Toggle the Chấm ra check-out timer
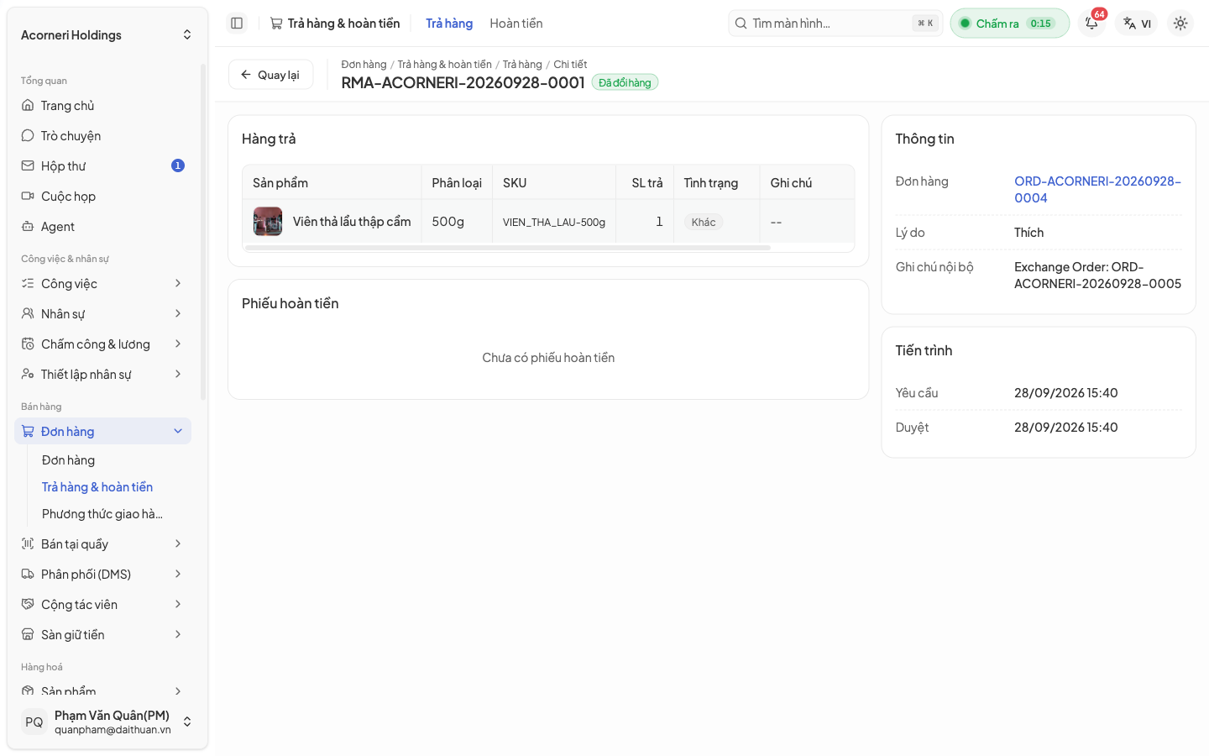 (1009, 24)
